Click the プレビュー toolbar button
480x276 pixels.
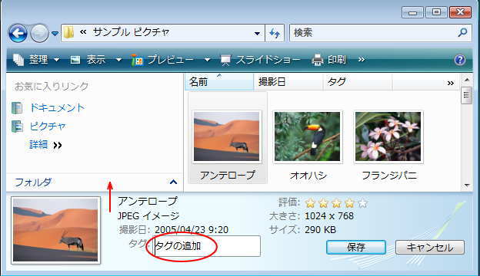pyautogui.click(x=162, y=60)
